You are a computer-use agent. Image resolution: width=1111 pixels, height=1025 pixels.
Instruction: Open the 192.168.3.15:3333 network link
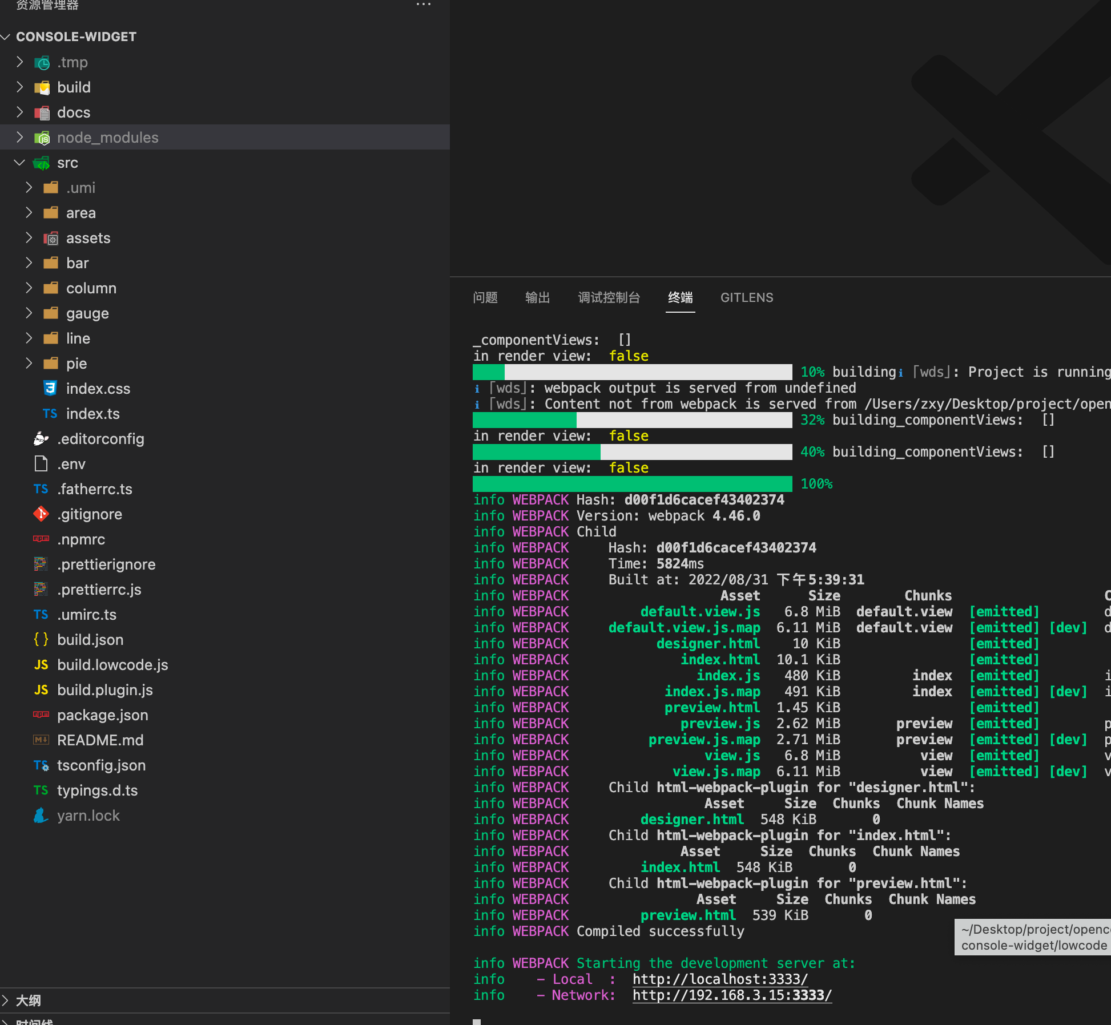click(x=731, y=995)
